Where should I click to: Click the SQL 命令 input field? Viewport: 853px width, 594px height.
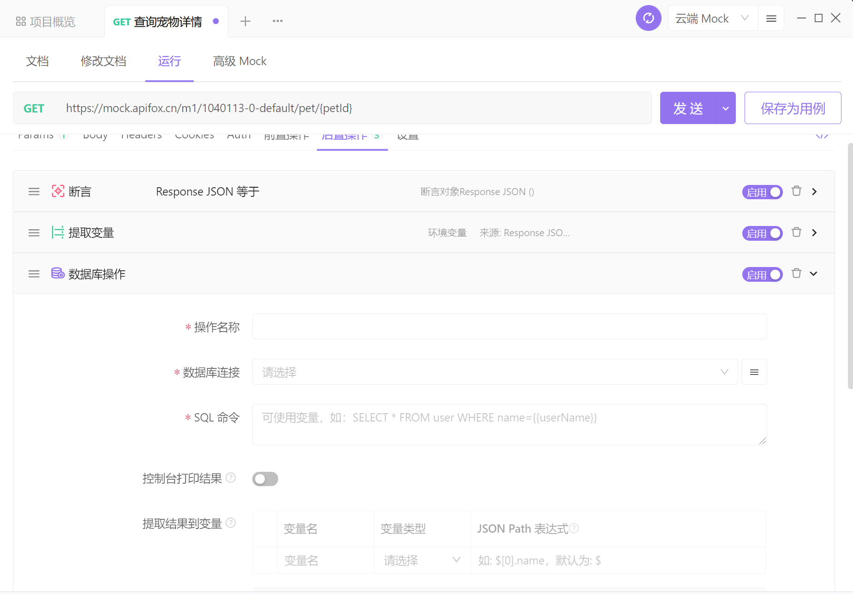click(507, 423)
